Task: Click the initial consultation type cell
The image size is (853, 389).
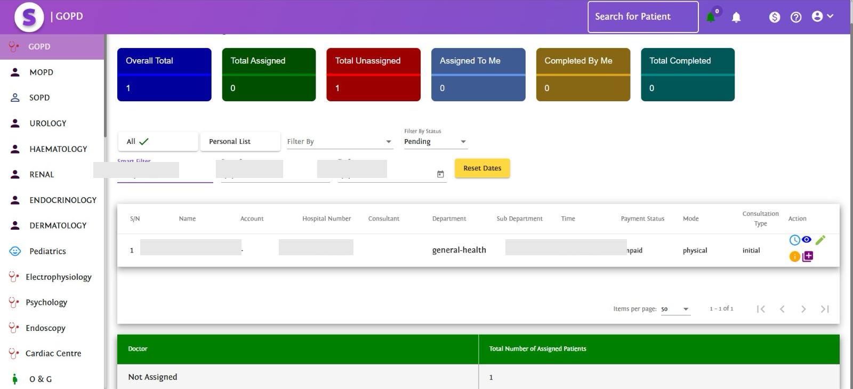Action: (x=751, y=250)
